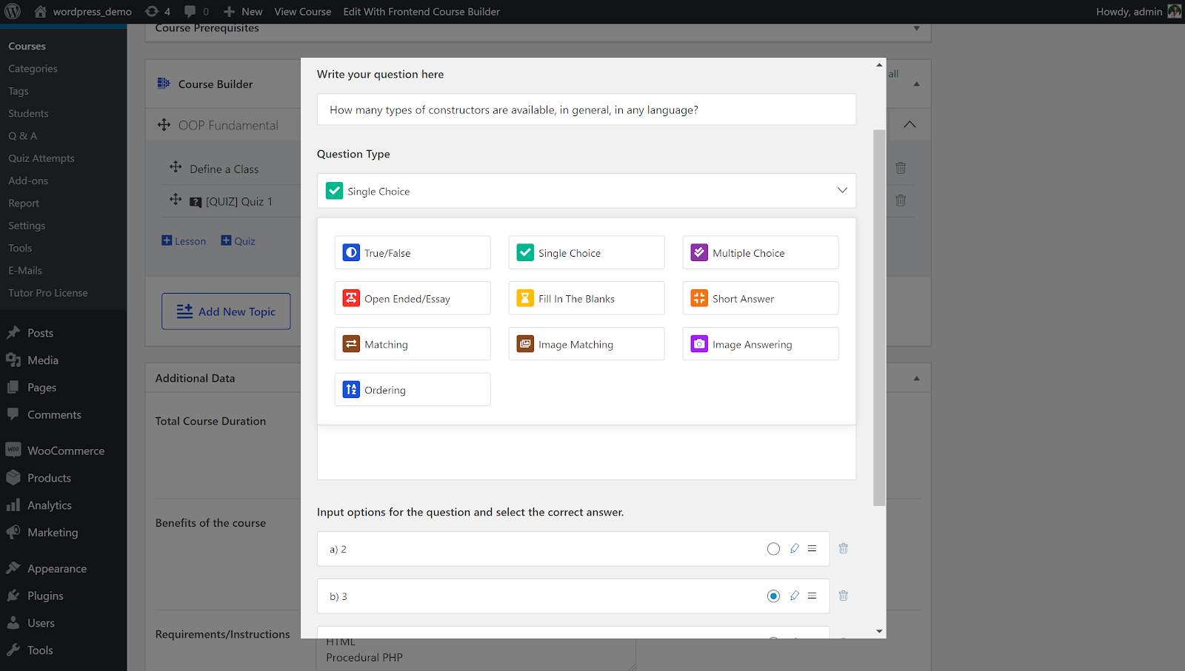Delete the Define a Class lesson

[901, 168]
